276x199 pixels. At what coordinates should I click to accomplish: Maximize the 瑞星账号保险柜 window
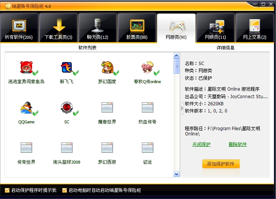tap(263, 4)
